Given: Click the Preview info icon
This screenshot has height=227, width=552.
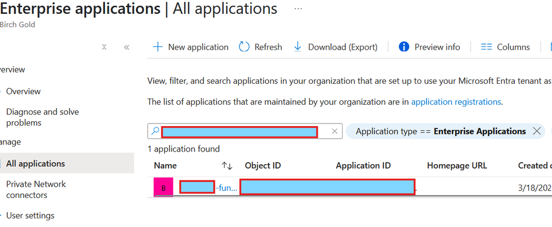Looking at the screenshot, I should (x=404, y=47).
